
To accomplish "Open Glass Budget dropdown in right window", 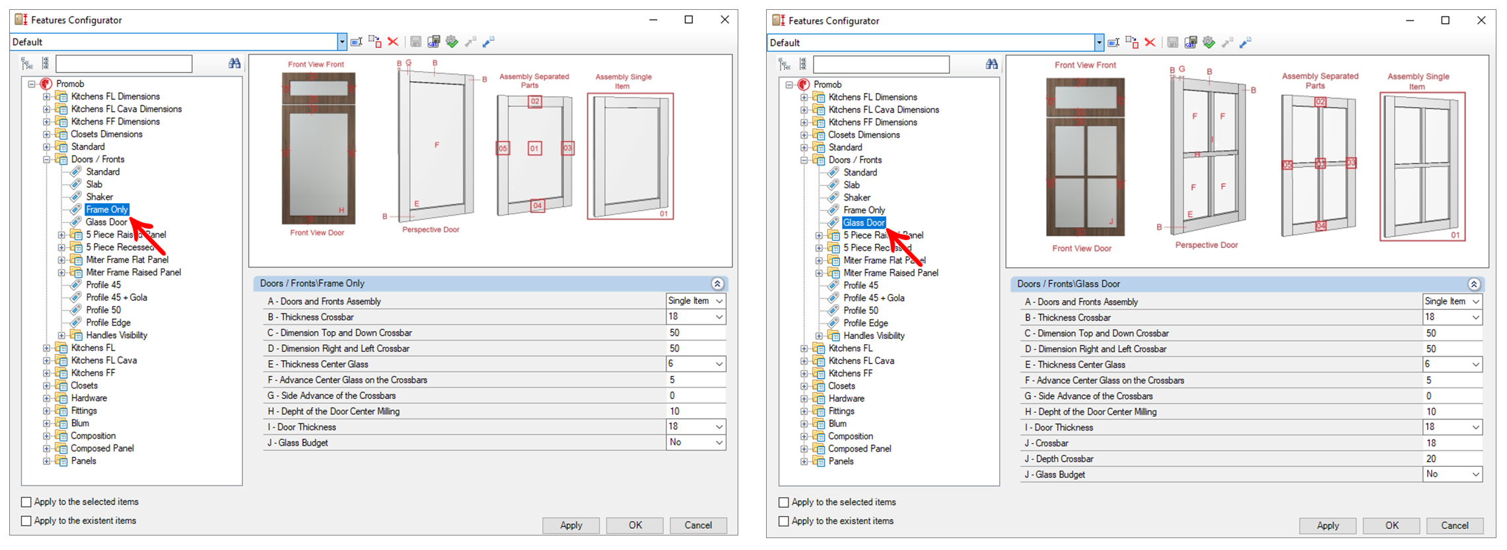I will pyautogui.click(x=1475, y=474).
